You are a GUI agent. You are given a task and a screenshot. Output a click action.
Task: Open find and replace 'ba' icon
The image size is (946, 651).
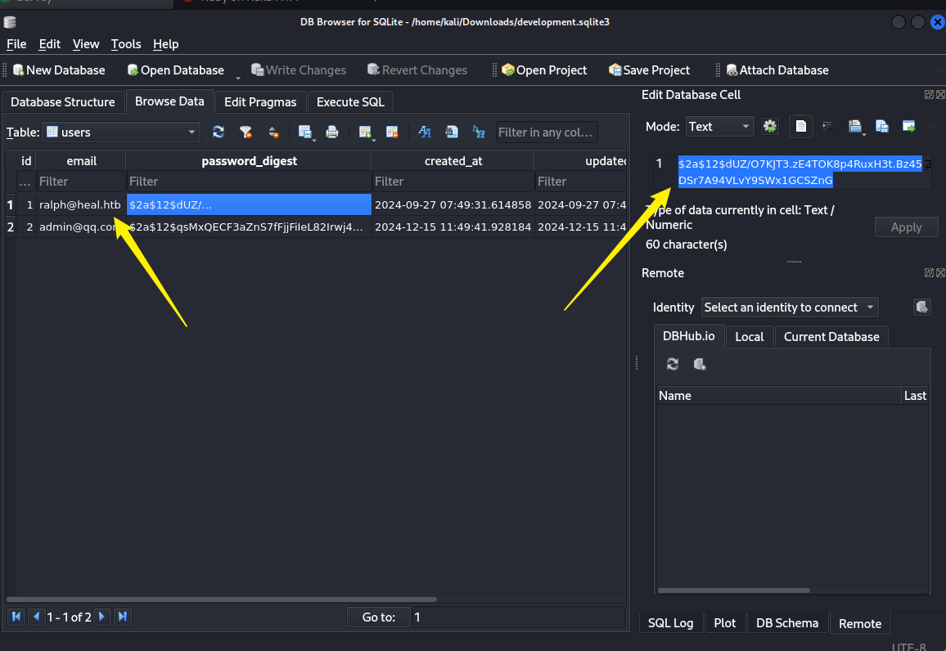479,132
